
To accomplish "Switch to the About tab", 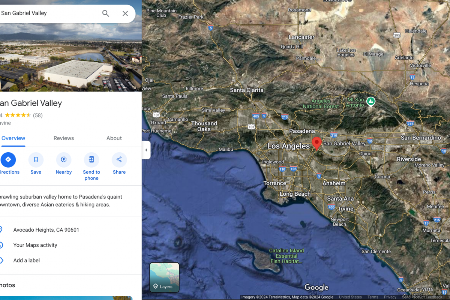I will pos(114,138).
